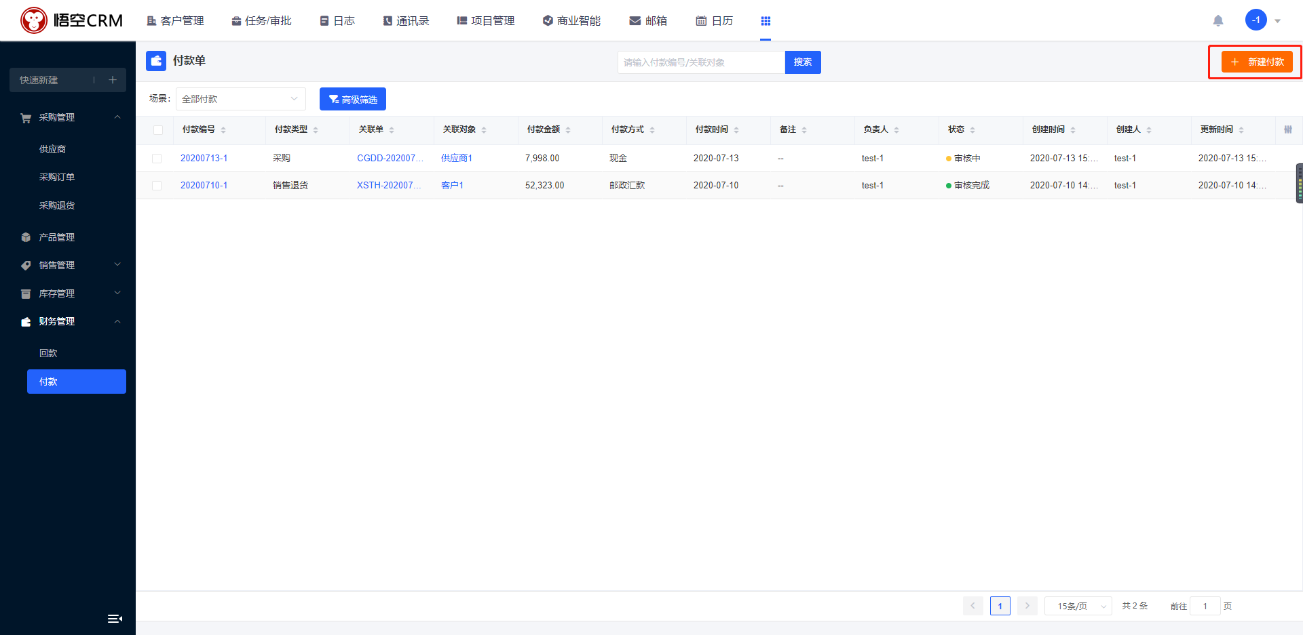Open the caret next to user avatar
This screenshot has width=1303, height=635.
pos(1278,21)
